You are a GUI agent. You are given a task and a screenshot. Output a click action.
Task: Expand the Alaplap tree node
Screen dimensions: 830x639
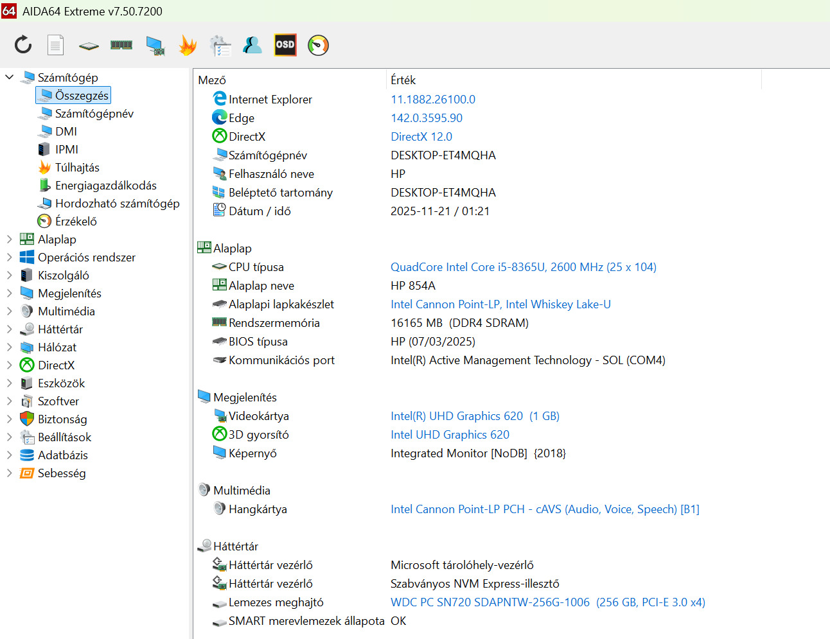point(9,239)
